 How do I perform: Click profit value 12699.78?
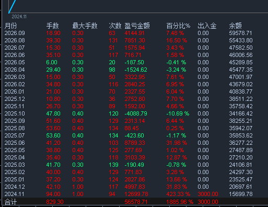136,194
